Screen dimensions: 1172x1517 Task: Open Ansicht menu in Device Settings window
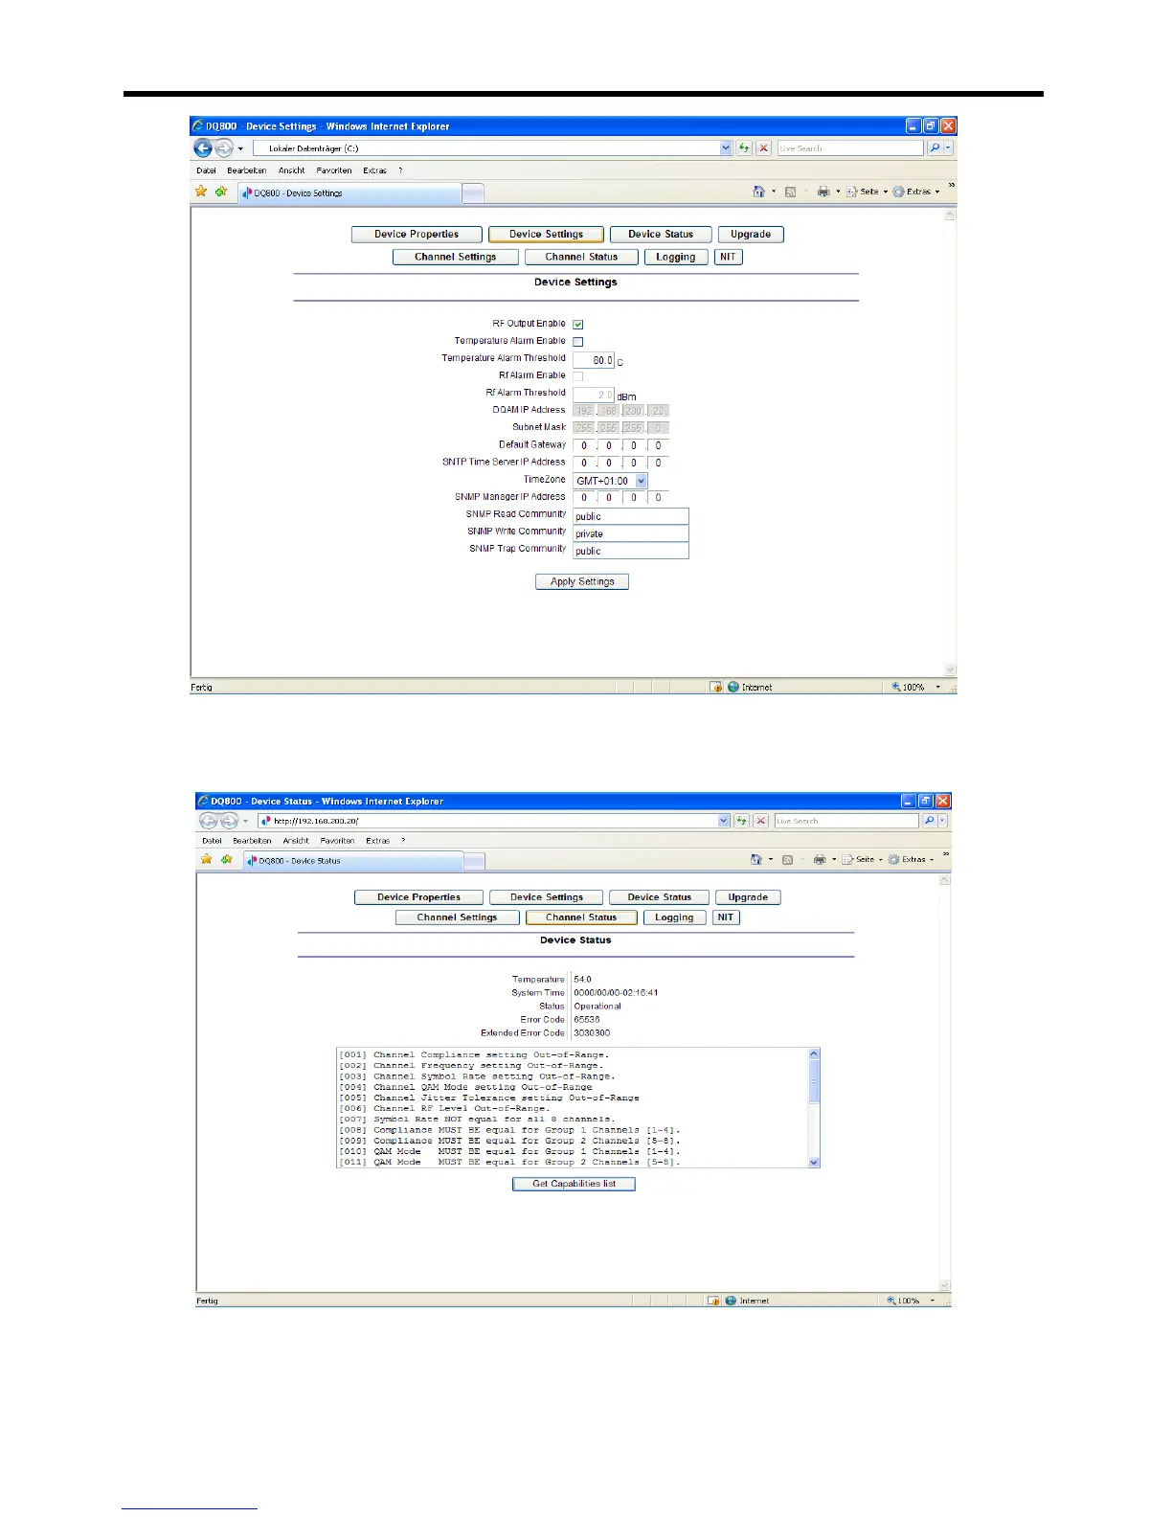292,170
